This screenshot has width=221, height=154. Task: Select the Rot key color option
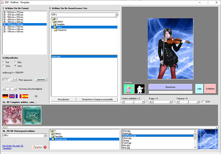pyautogui.click(x=4, y=62)
